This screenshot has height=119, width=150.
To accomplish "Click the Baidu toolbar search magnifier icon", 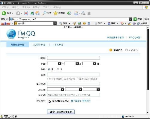I will click(61, 23).
